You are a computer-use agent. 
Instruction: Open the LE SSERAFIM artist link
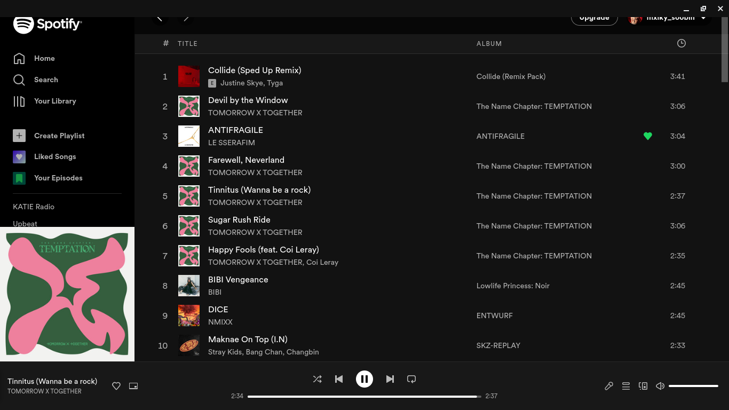coord(232,143)
